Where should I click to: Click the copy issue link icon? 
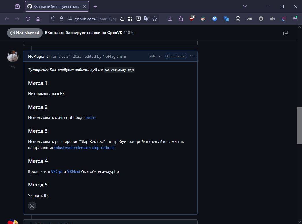(286, 33)
